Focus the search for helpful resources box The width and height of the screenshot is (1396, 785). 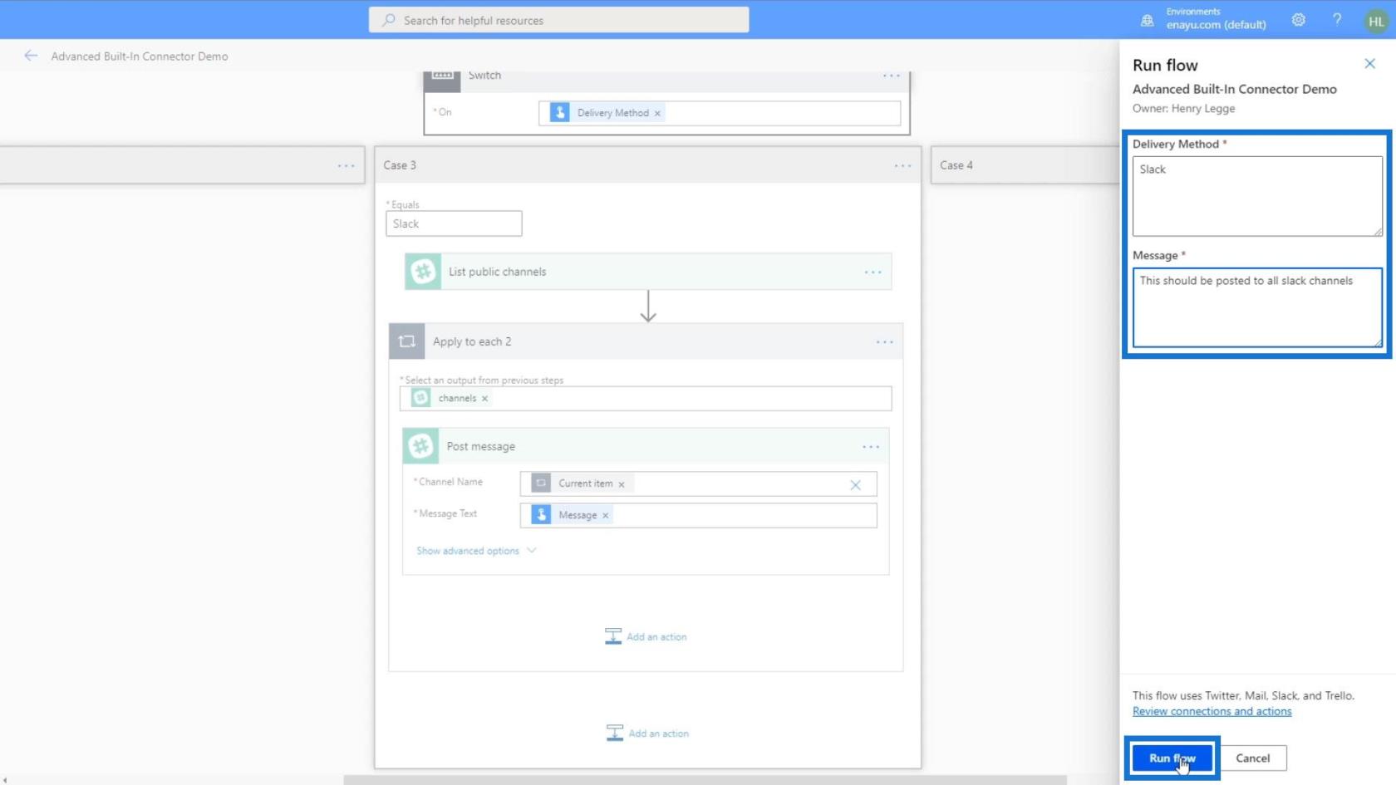pyautogui.click(x=558, y=20)
